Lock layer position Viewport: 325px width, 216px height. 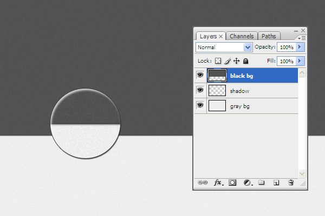(x=236, y=61)
